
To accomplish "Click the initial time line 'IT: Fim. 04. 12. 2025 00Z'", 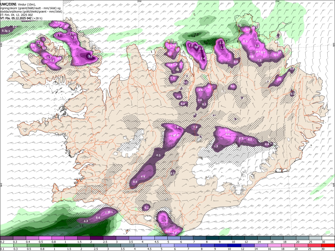I will pyautogui.click(x=17, y=15).
